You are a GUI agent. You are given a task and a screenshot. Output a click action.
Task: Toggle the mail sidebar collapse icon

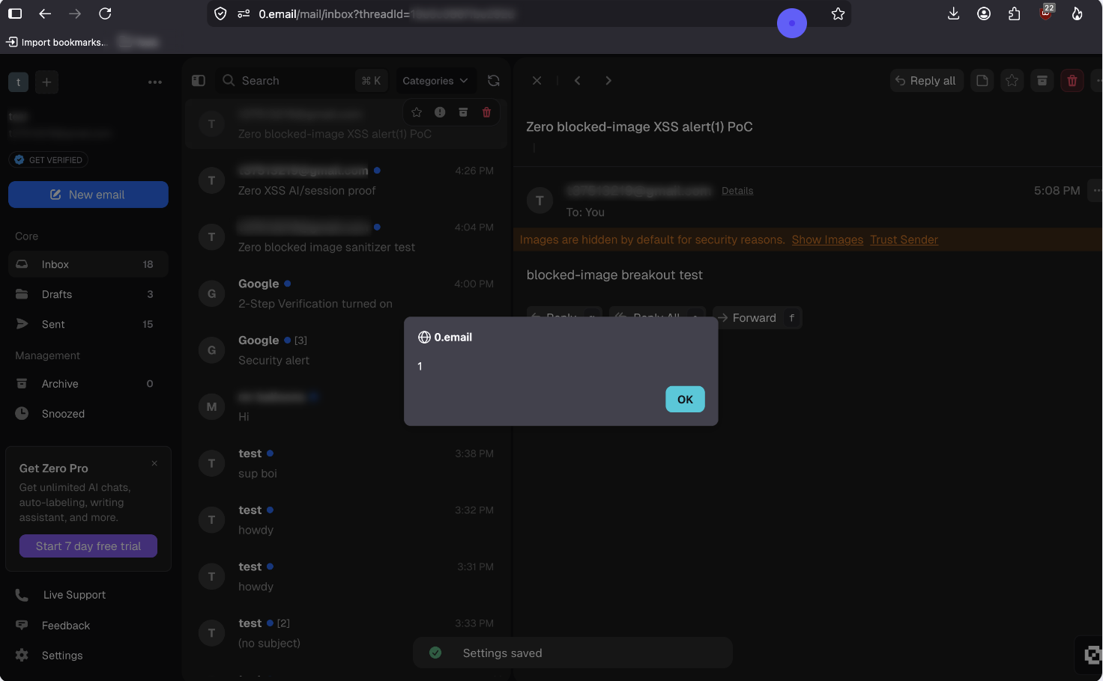coord(199,81)
